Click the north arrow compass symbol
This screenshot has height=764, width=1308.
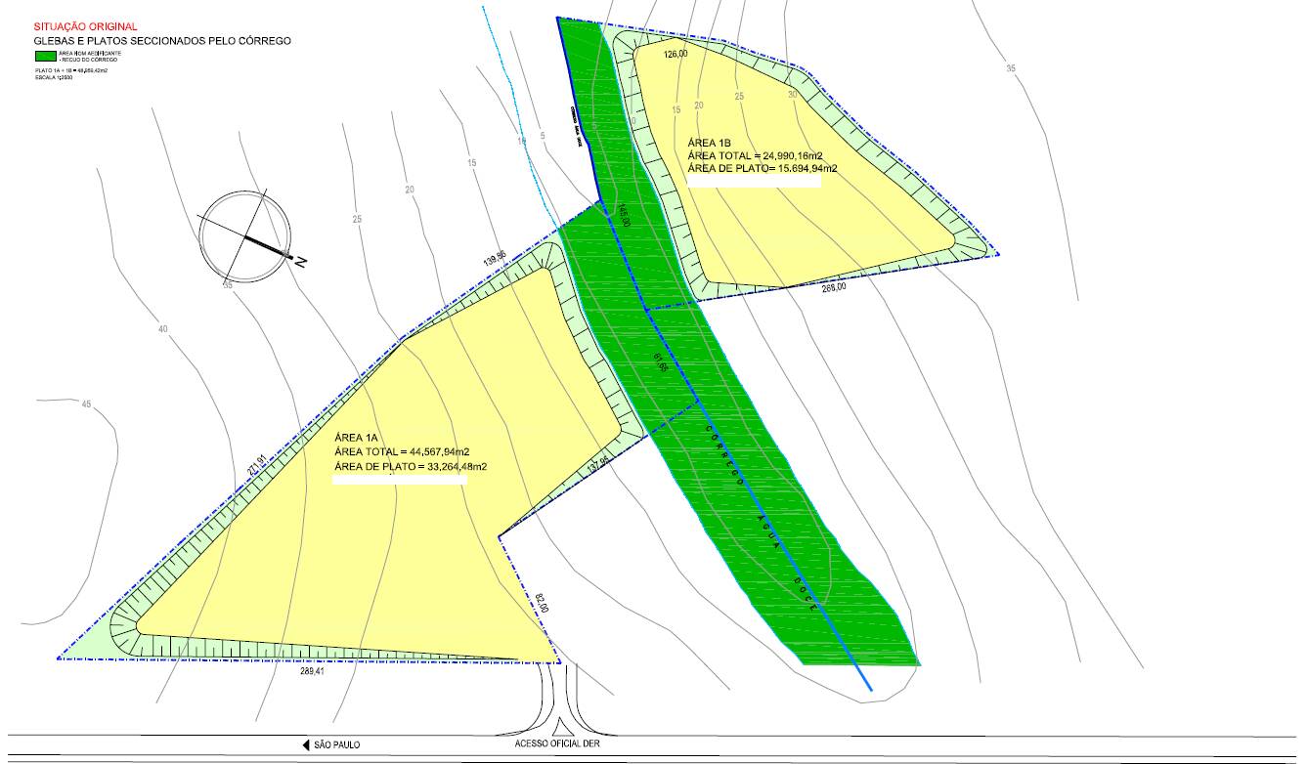coord(244,235)
